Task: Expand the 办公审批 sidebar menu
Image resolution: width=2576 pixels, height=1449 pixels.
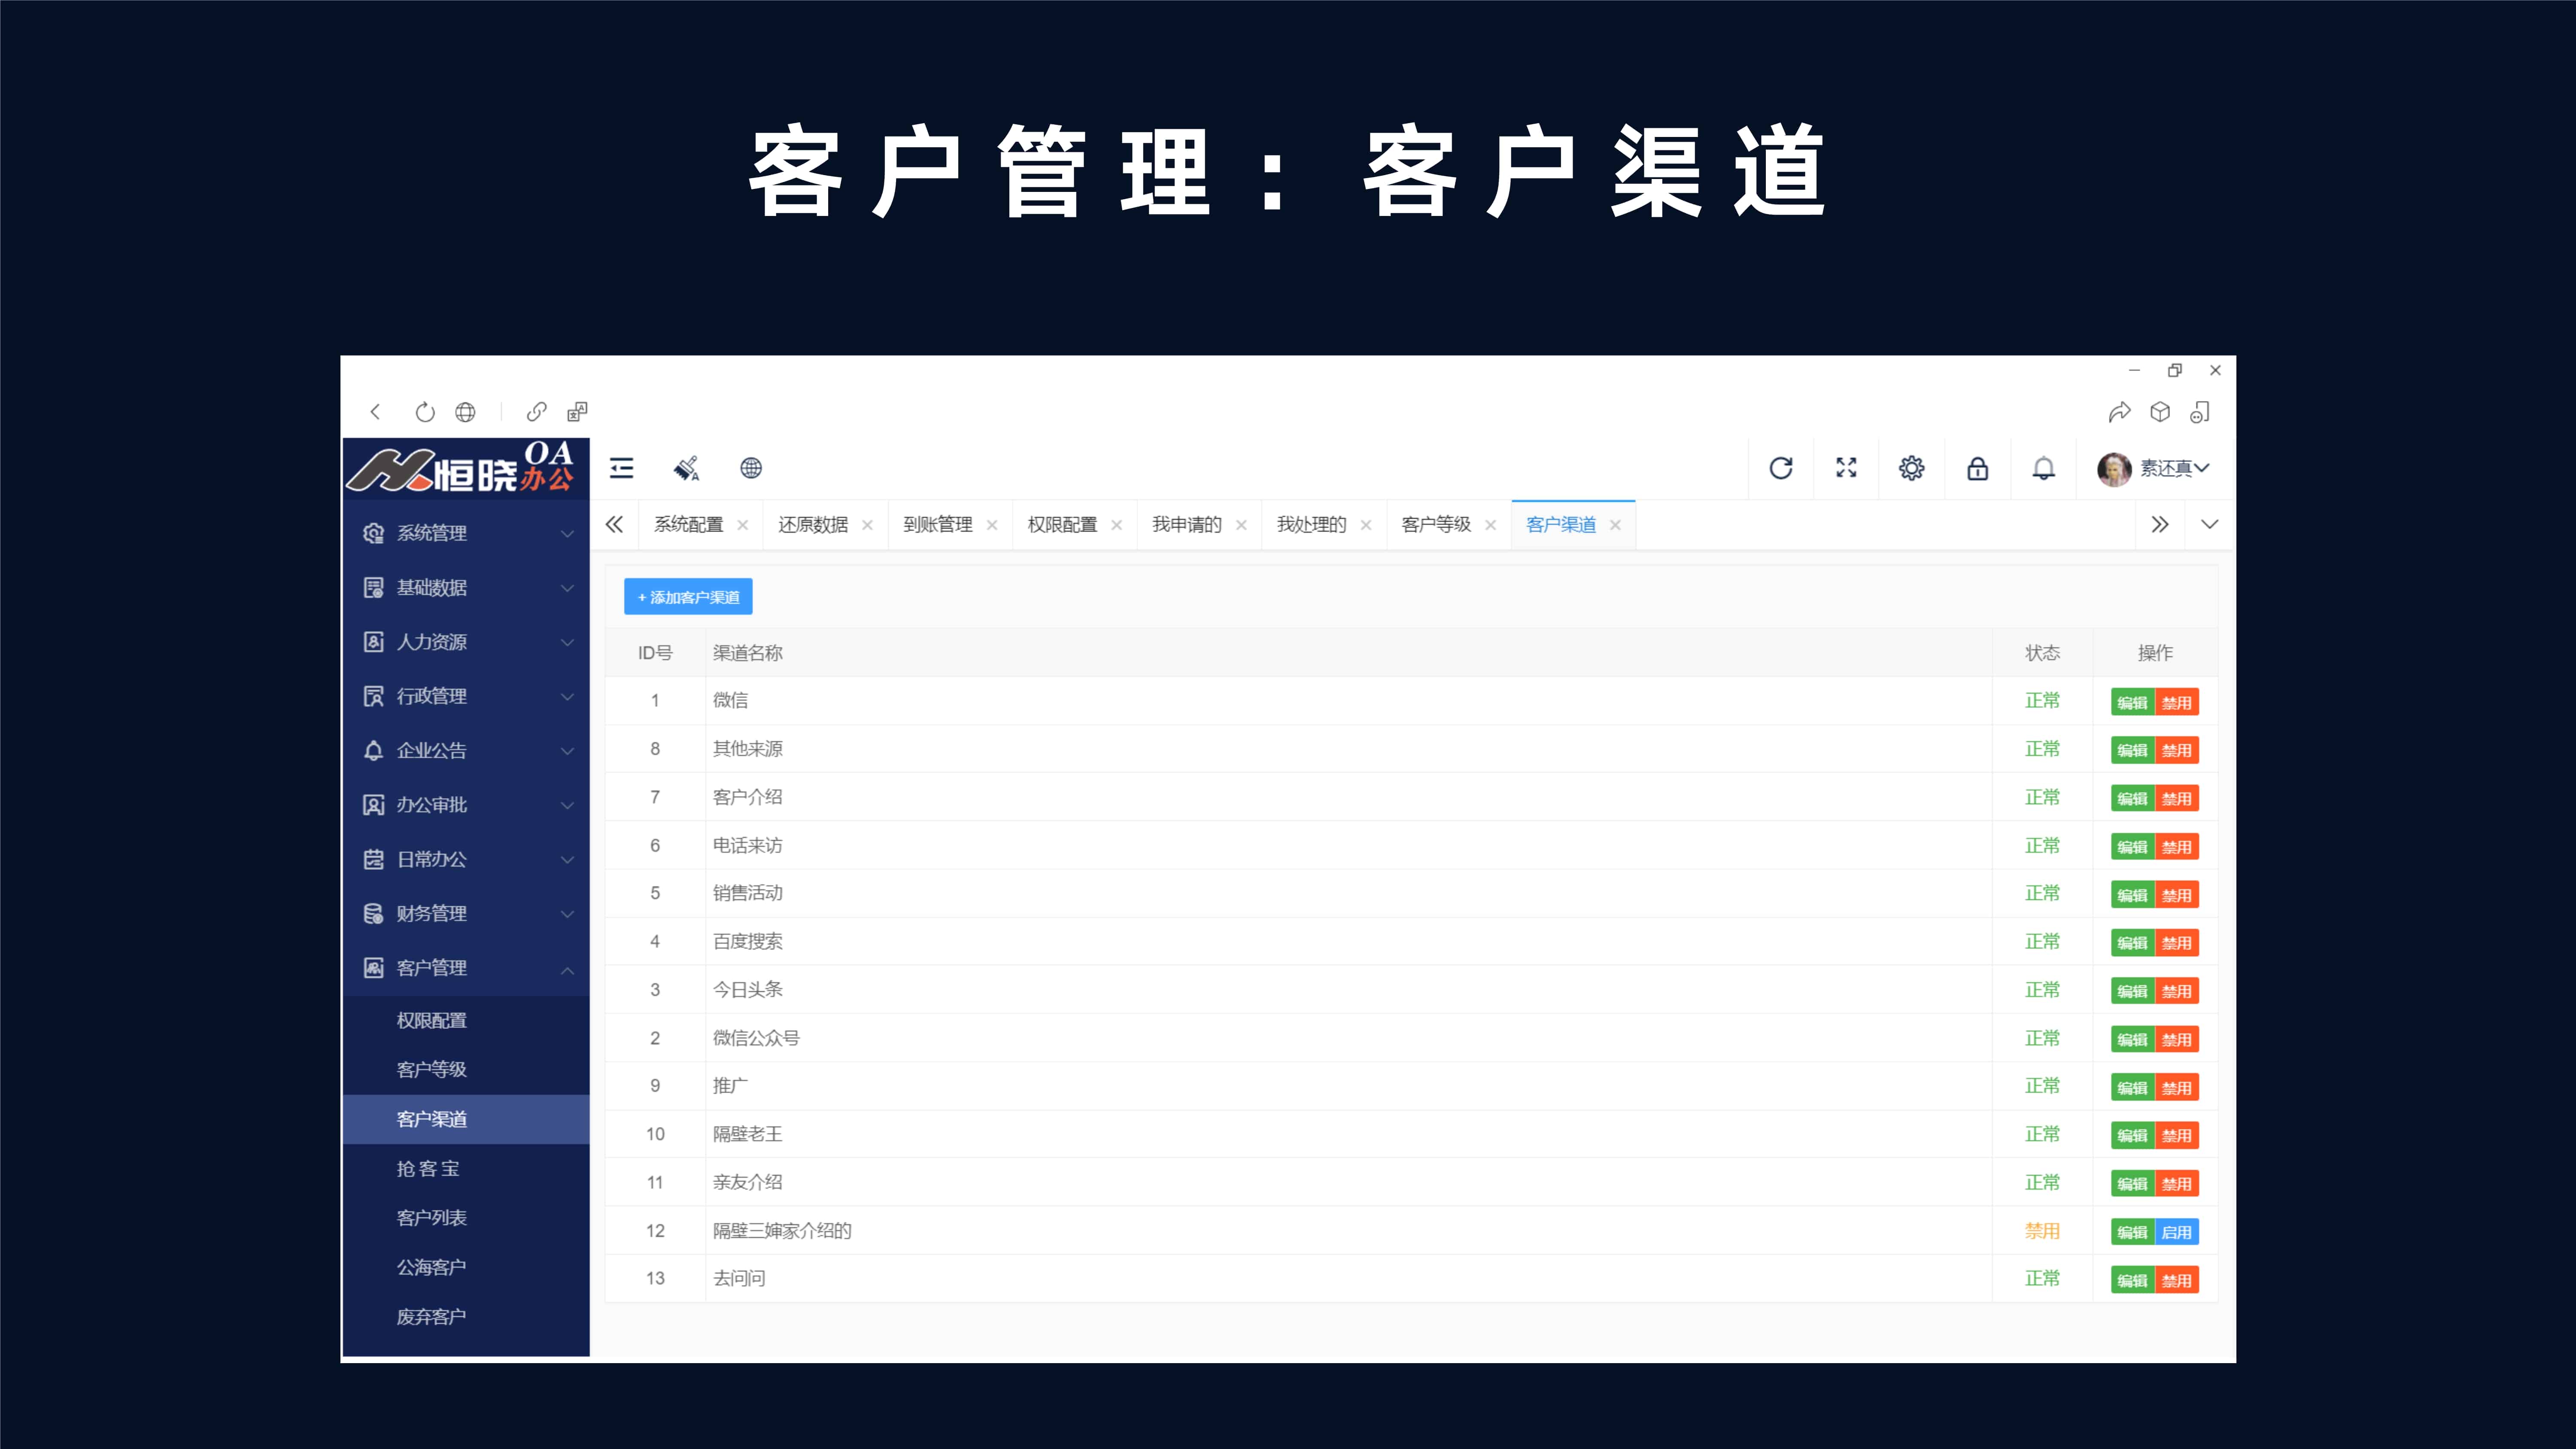Action: [466, 805]
